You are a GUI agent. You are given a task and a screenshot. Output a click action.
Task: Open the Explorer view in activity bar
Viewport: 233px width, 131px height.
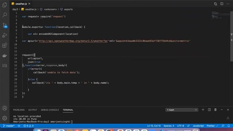[x=5, y=5]
